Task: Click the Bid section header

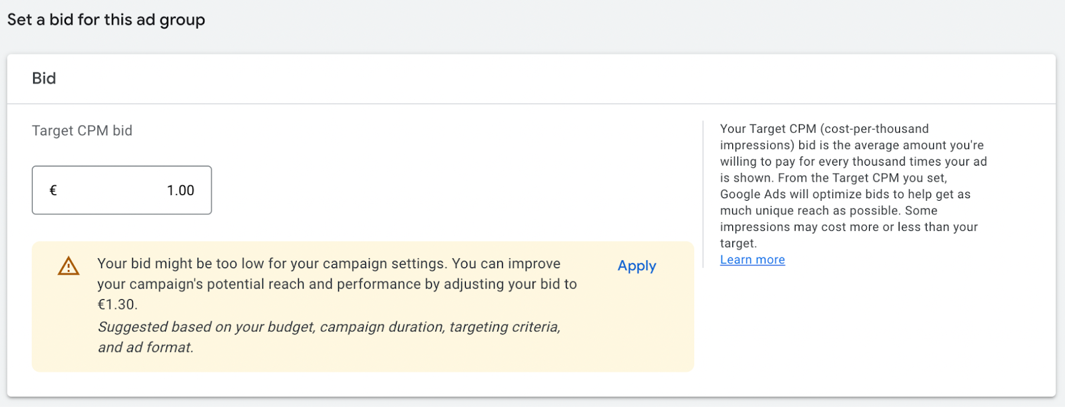Action: [44, 78]
